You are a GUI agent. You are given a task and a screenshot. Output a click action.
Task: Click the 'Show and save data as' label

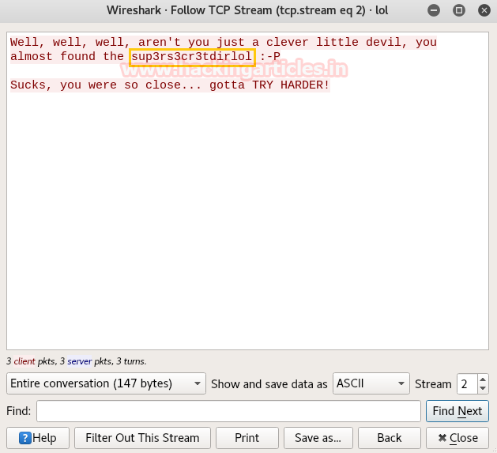pos(269,384)
